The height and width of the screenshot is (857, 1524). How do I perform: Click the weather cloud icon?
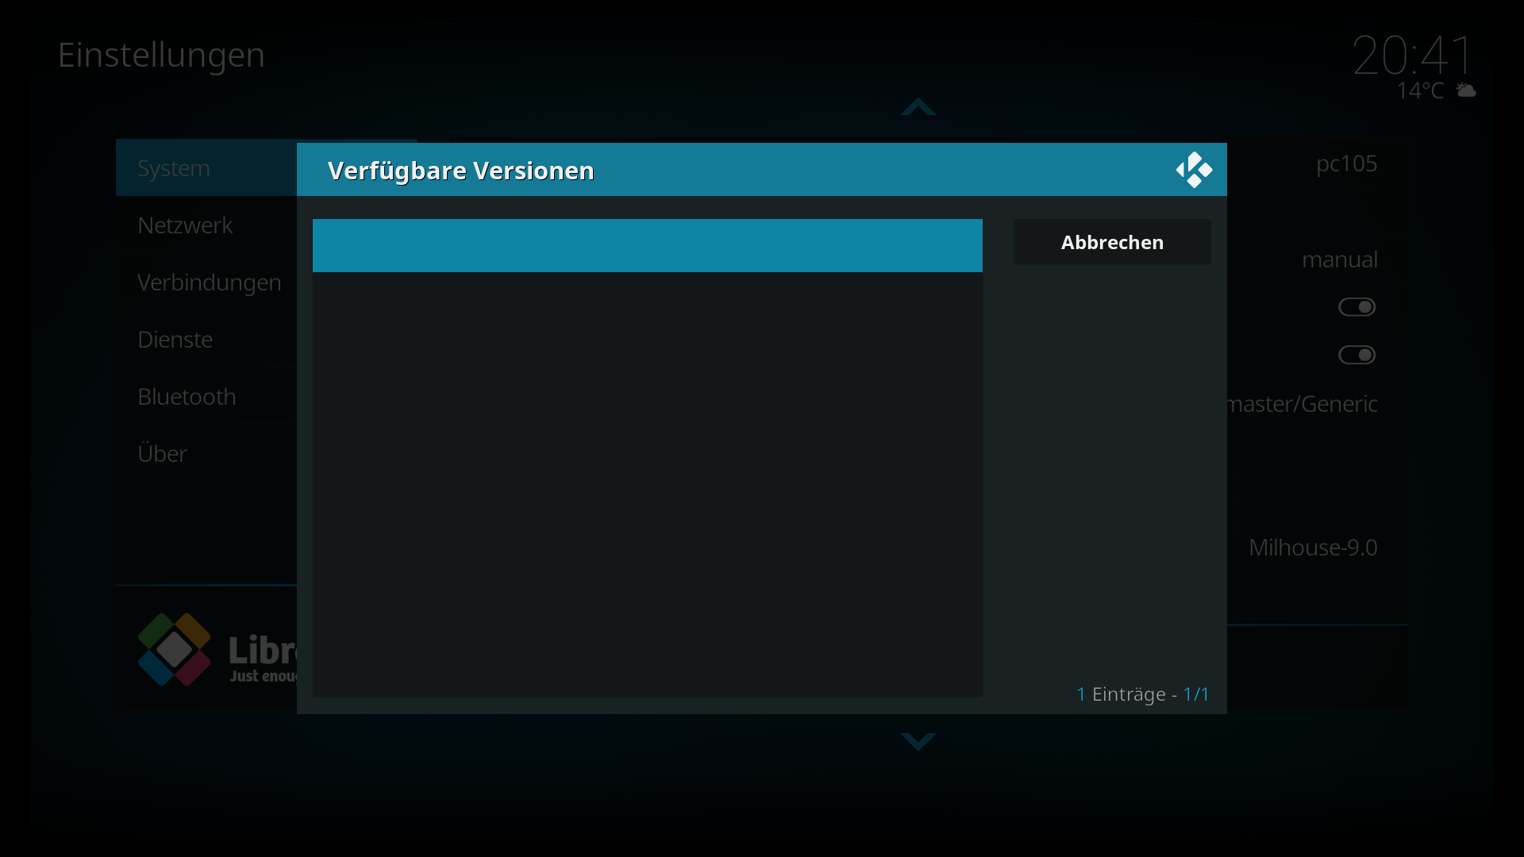[x=1465, y=90]
